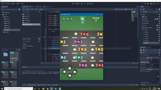Image resolution: width=161 pixels, height=90 pixels.
Task: Toggle visibility of faixa3 node
Action: pos(159,36)
